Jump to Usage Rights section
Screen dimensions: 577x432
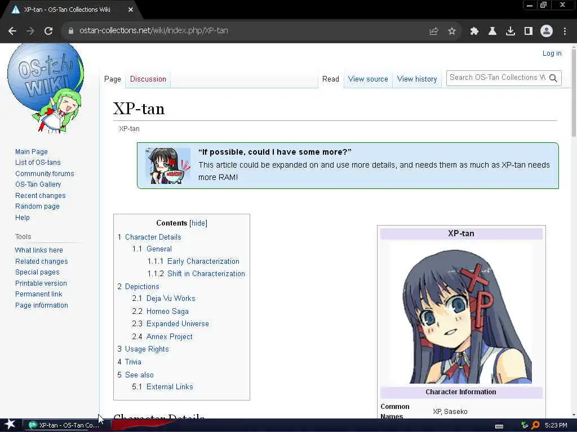pos(147,349)
